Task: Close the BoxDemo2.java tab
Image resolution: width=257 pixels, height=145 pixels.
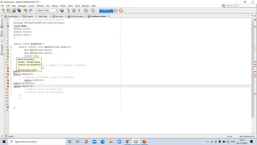Action: [108, 16]
